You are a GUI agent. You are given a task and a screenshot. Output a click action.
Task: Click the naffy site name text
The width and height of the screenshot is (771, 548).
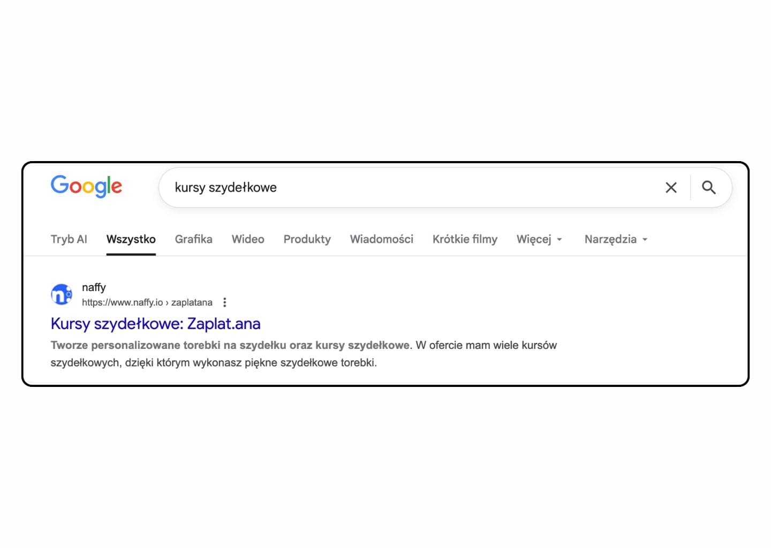(94, 287)
